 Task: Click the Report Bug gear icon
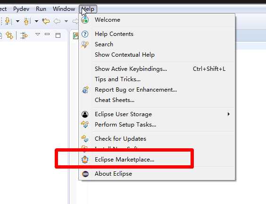click(x=85, y=90)
